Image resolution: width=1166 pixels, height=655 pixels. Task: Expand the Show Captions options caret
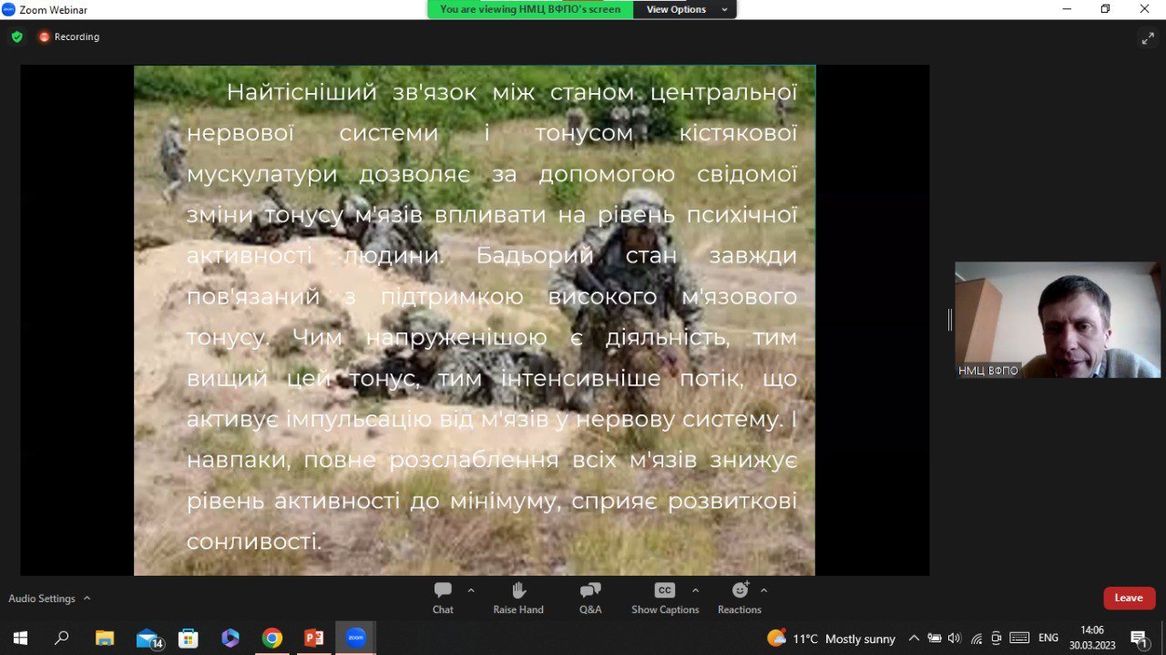[696, 590]
